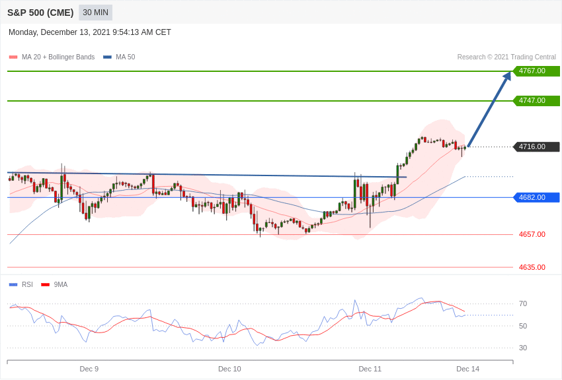This screenshot has height=380, width=562.
Task: Click the Dec 14 date axis label
Action: pos(467,369)
